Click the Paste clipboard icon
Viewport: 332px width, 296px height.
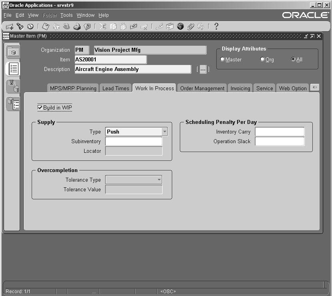click(x=123, y=26)
